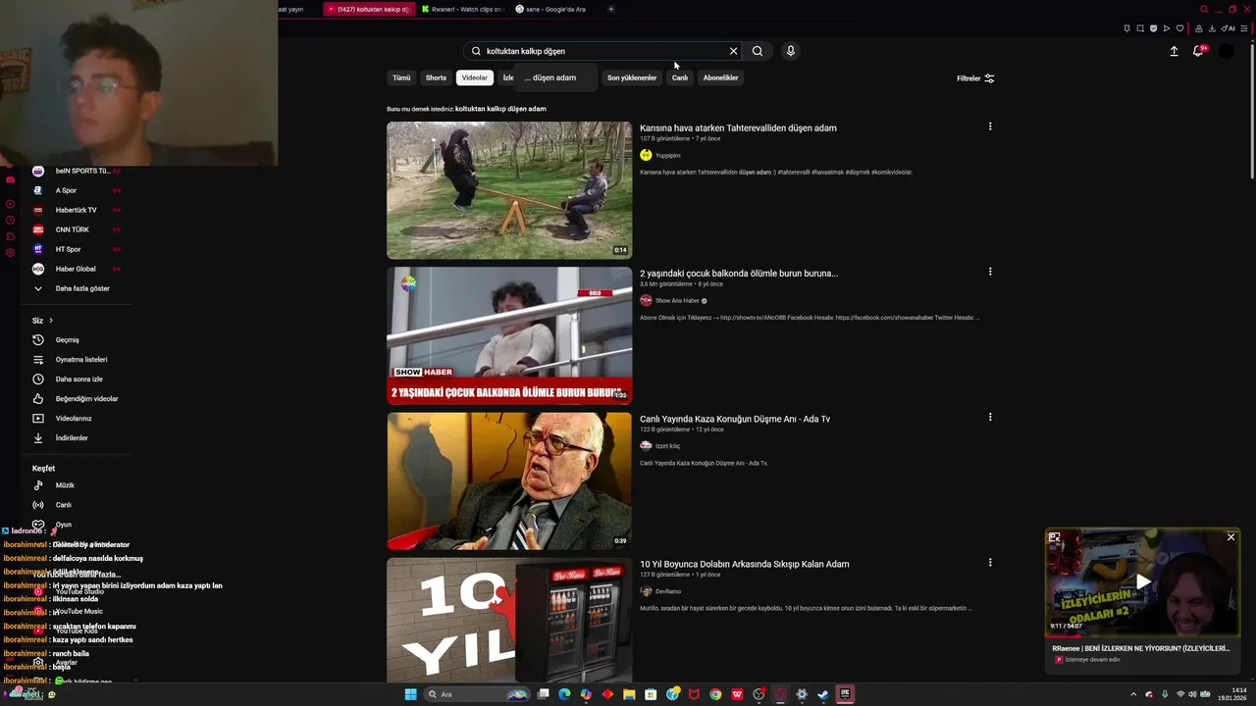Viewport: 1256px width, 706px height.
Task: Switch to Rwaneri Watch clips browser tab
Action: pos(463,9)
